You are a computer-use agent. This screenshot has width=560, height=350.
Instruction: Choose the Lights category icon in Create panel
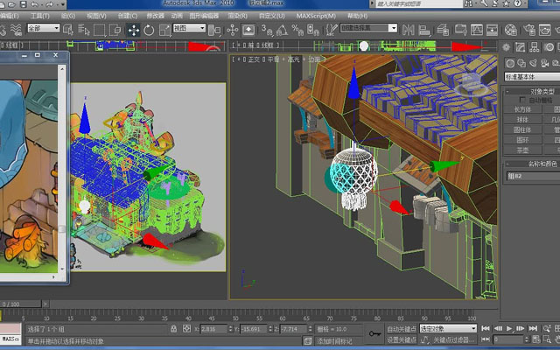coord(533,63)
